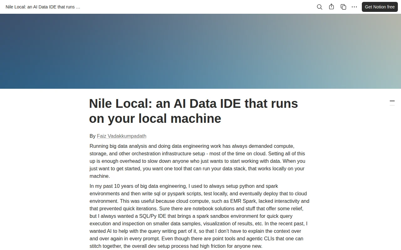Click paragraph starting 'In my past 10 years'
Viewport: 401px width, 250px height.
(200, 216)
